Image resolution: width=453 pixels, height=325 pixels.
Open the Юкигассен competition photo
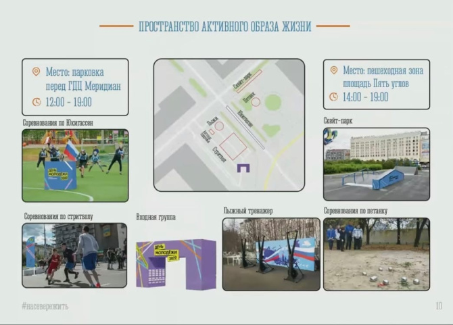click(x=74, y=166)
